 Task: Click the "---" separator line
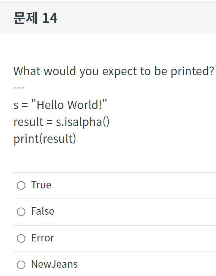[19, 88]
